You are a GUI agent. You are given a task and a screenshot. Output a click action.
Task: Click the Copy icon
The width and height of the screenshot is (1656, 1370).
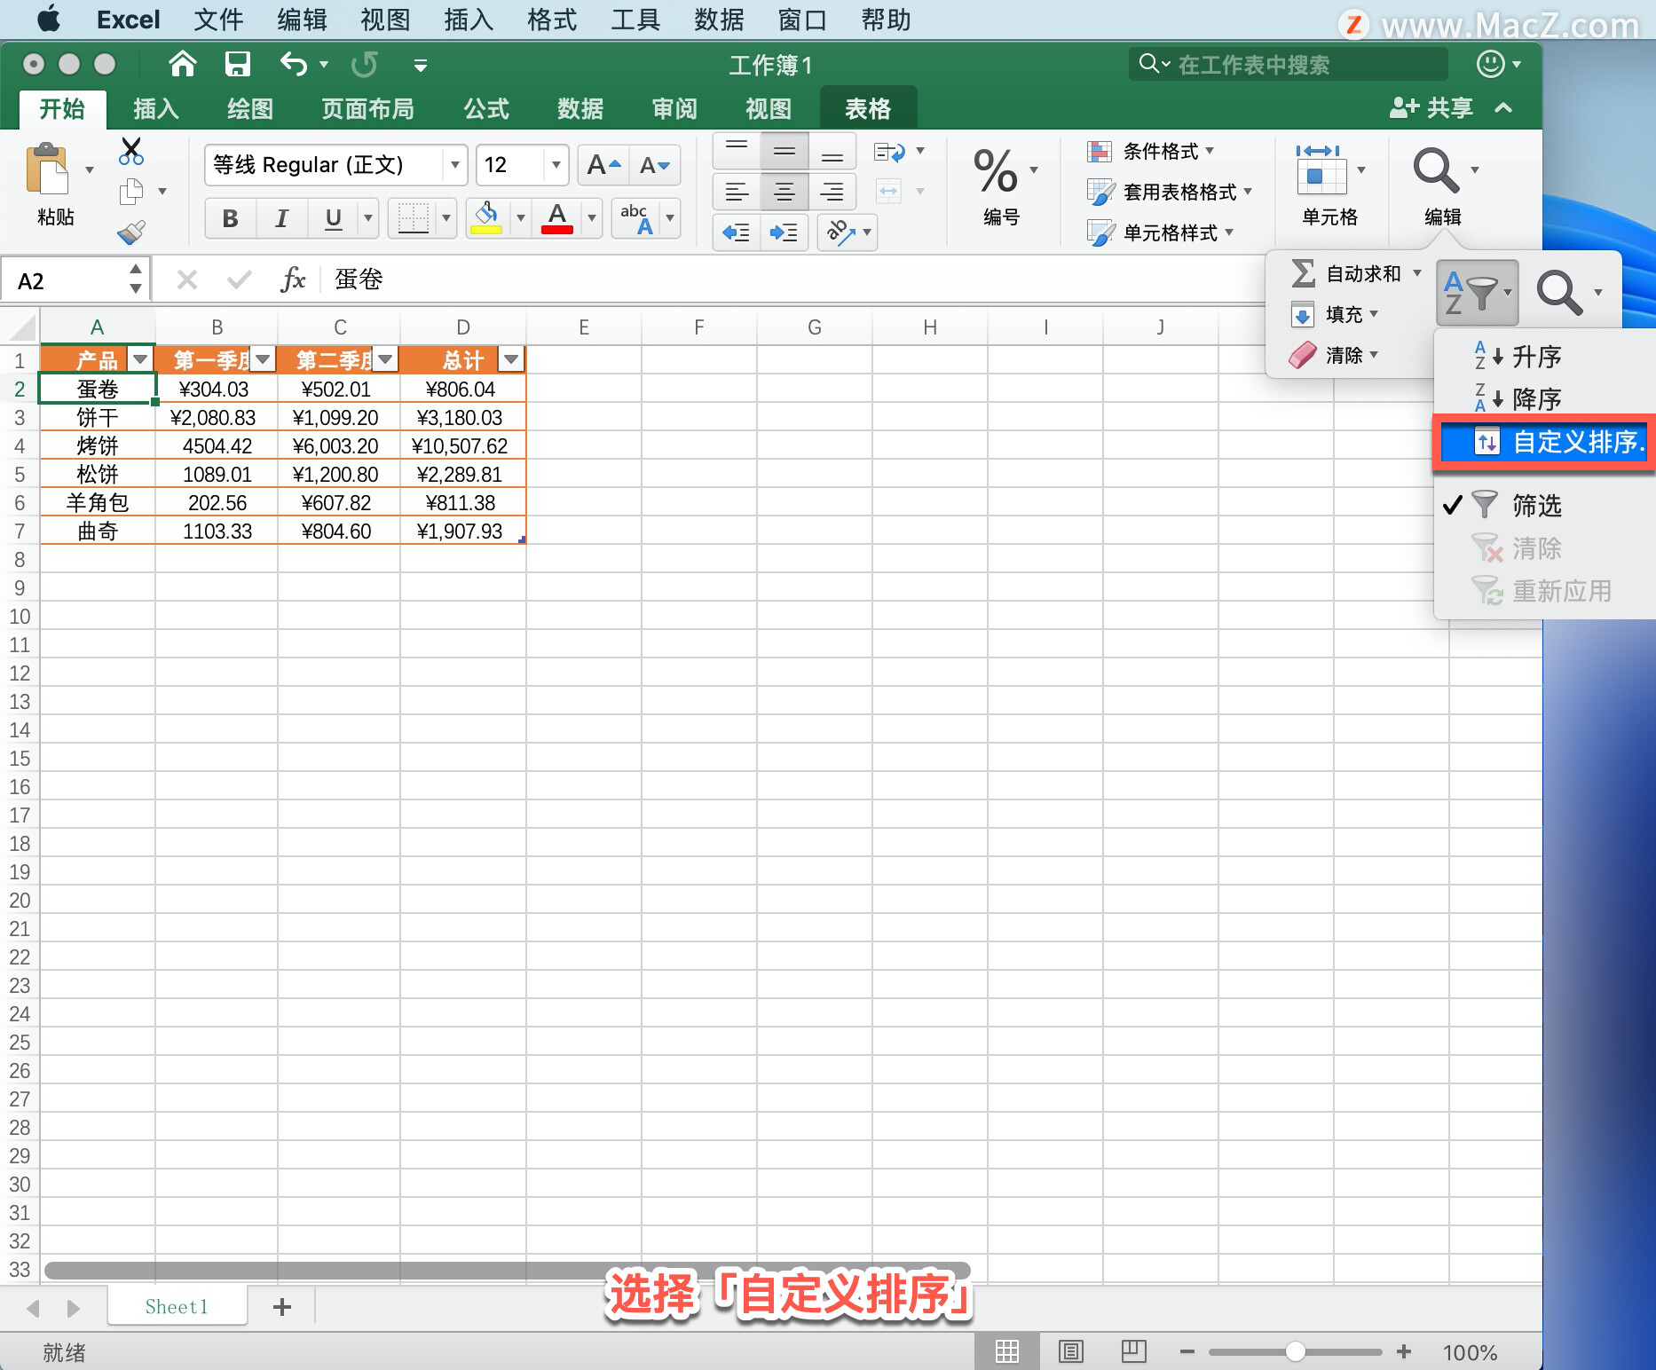click(x=131, y=191)
